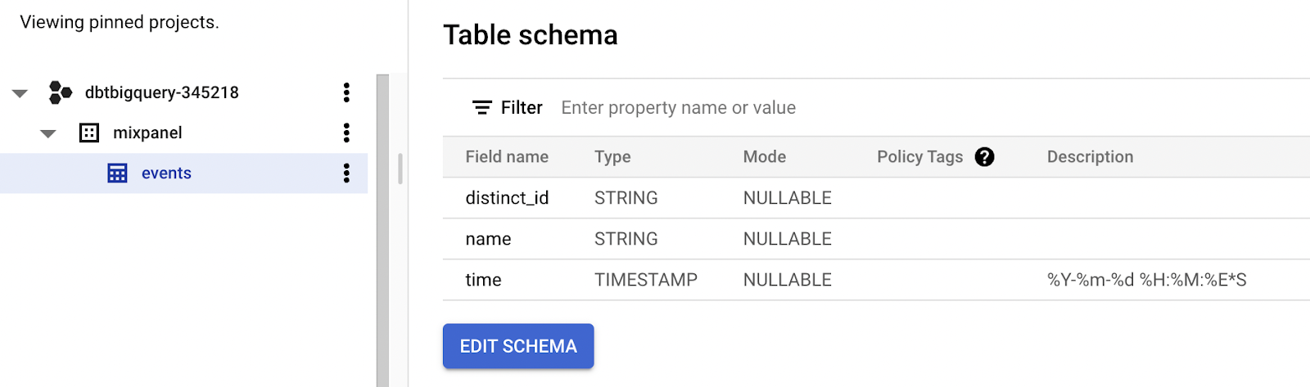Click the mixpanel dataset icon

click(x=89, y=133)
